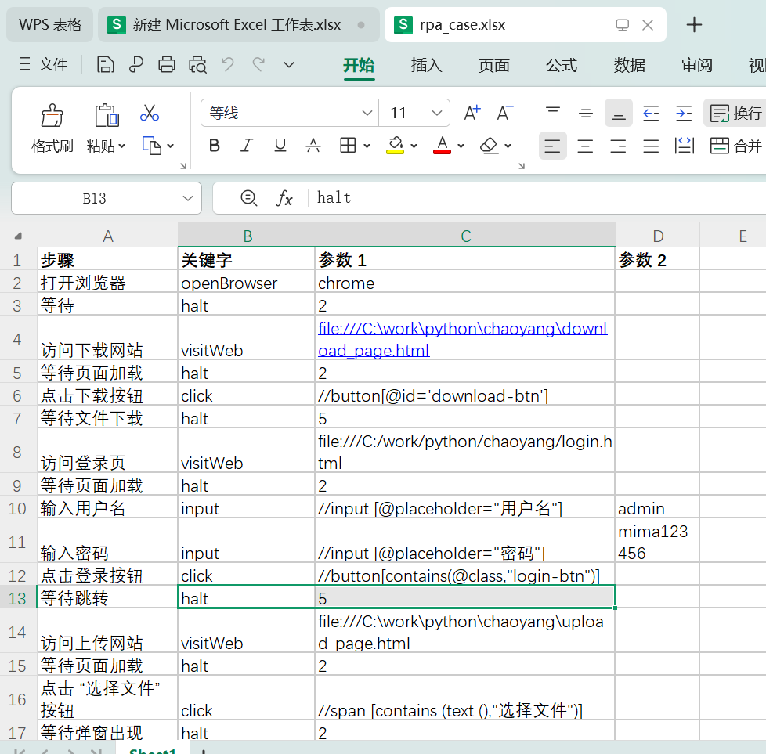Justify text alignment icon
Image resolution: width=766 pixels, height=754 pixels.
coord(651,146)
